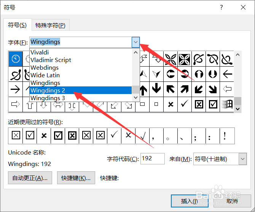
Task: Choose Wingdings 3 from the font list
Action: tap(81, 98)
